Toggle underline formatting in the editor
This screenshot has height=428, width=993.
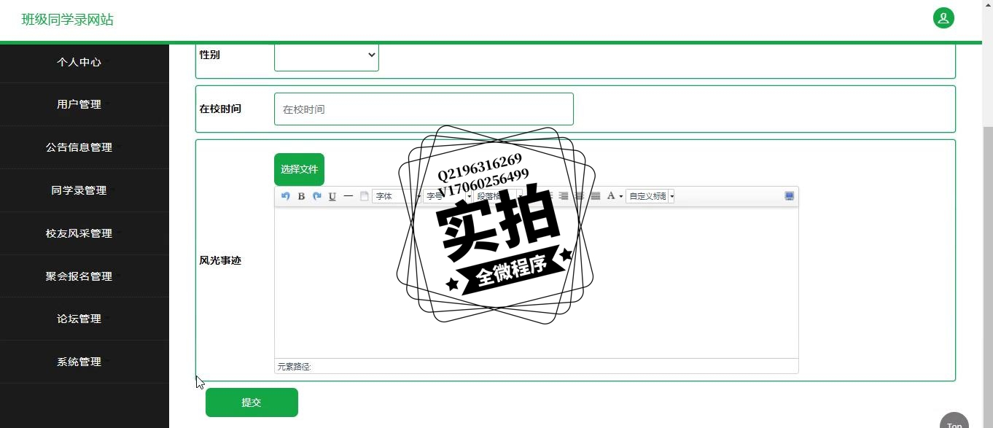click(332, 196)
